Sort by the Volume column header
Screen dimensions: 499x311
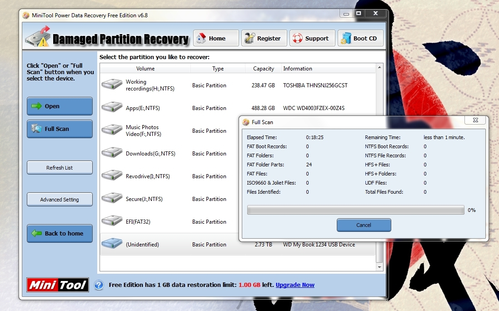pyautogui.click(x=145, y=69)
